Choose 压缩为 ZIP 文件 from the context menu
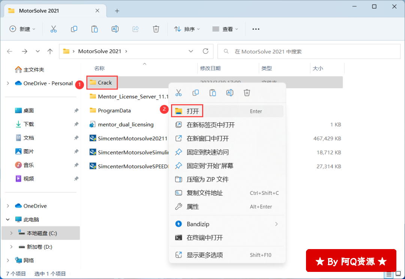This screenshot has width=405, height=279. [207, 180]
